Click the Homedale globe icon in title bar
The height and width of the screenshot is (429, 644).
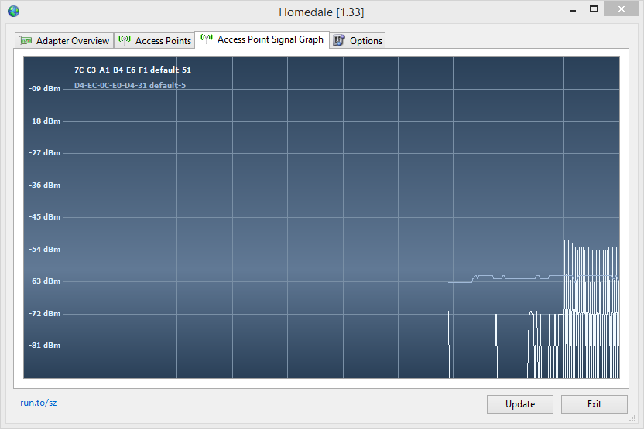(x=14, y=11)
